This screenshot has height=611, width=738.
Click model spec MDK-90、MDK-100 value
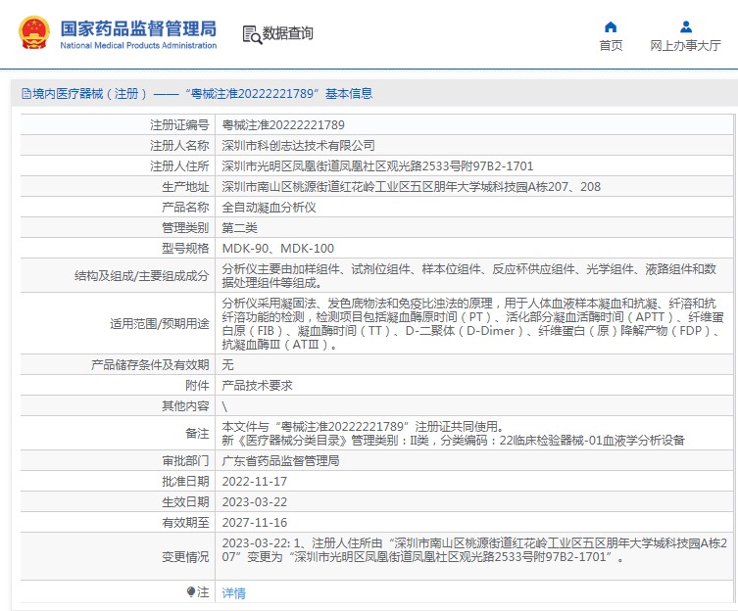pyautogui.click(x=277, y=249)
